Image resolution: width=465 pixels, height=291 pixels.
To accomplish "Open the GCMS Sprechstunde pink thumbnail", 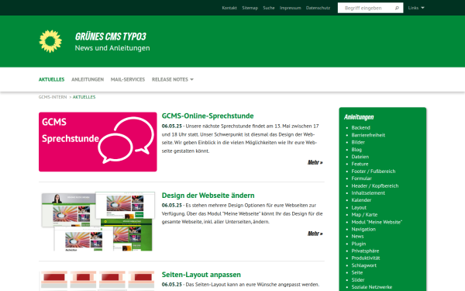I will (x=98, y=142).
